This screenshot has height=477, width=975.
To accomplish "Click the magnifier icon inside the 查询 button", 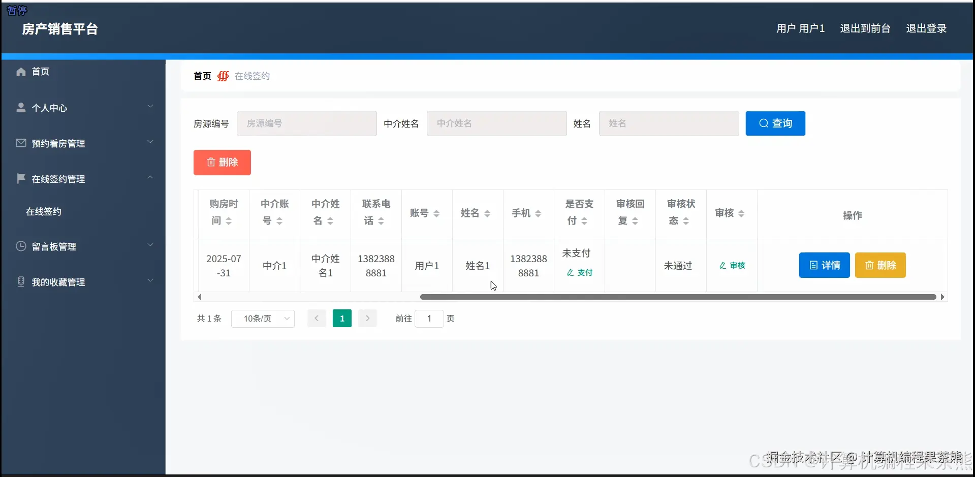I will coord(764,123).
